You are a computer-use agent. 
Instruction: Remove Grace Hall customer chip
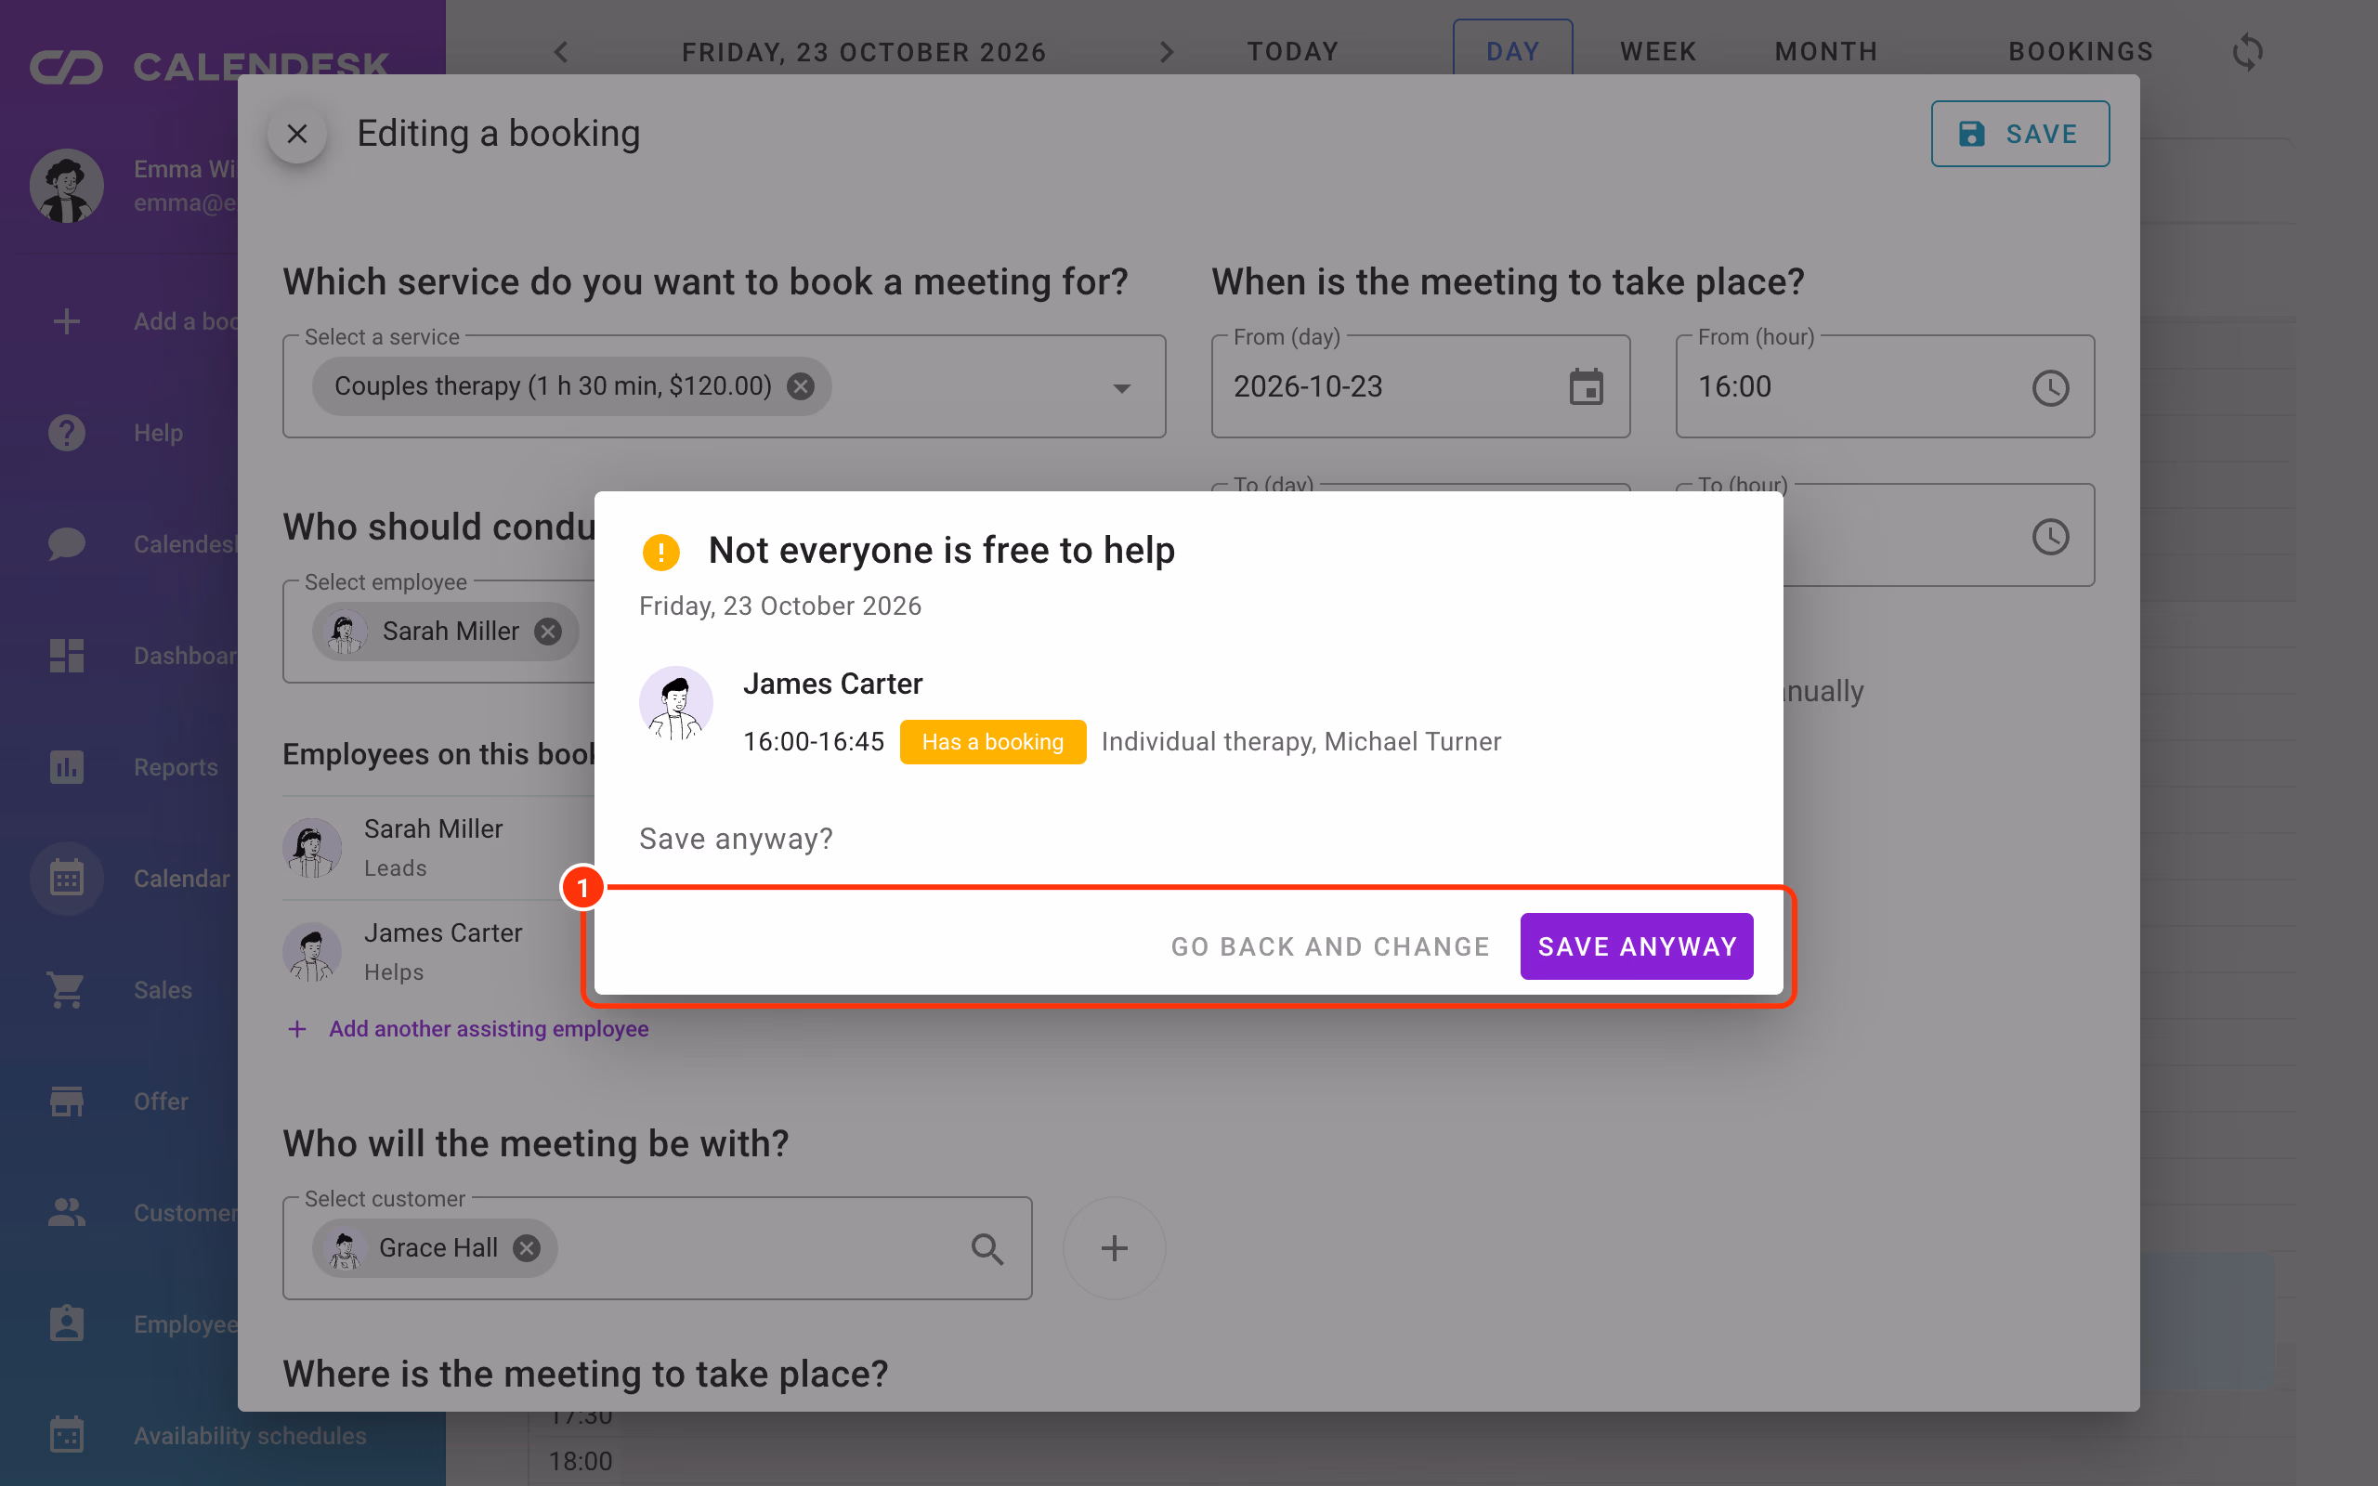tap(528, 1248)
